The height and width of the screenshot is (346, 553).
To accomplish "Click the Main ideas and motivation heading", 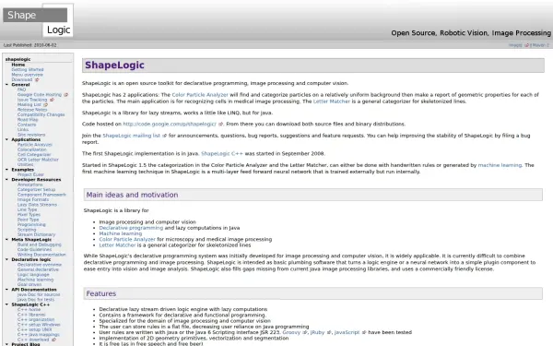I will tap(132, 195).
